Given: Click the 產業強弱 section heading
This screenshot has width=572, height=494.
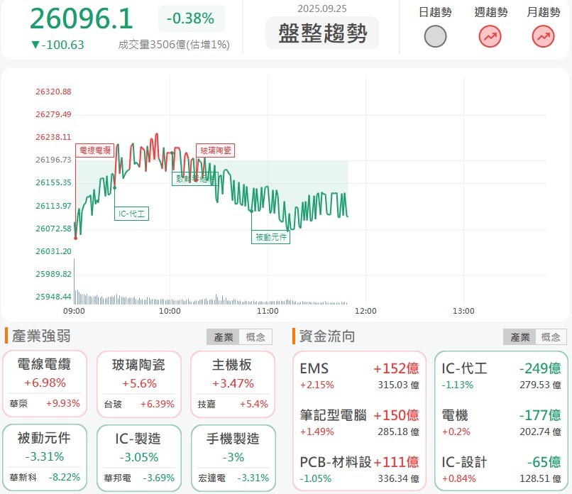Looking at the screenshot, I should [x=41, y=336].
